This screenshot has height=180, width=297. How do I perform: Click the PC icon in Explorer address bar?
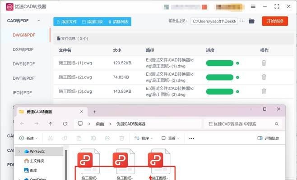80,124
